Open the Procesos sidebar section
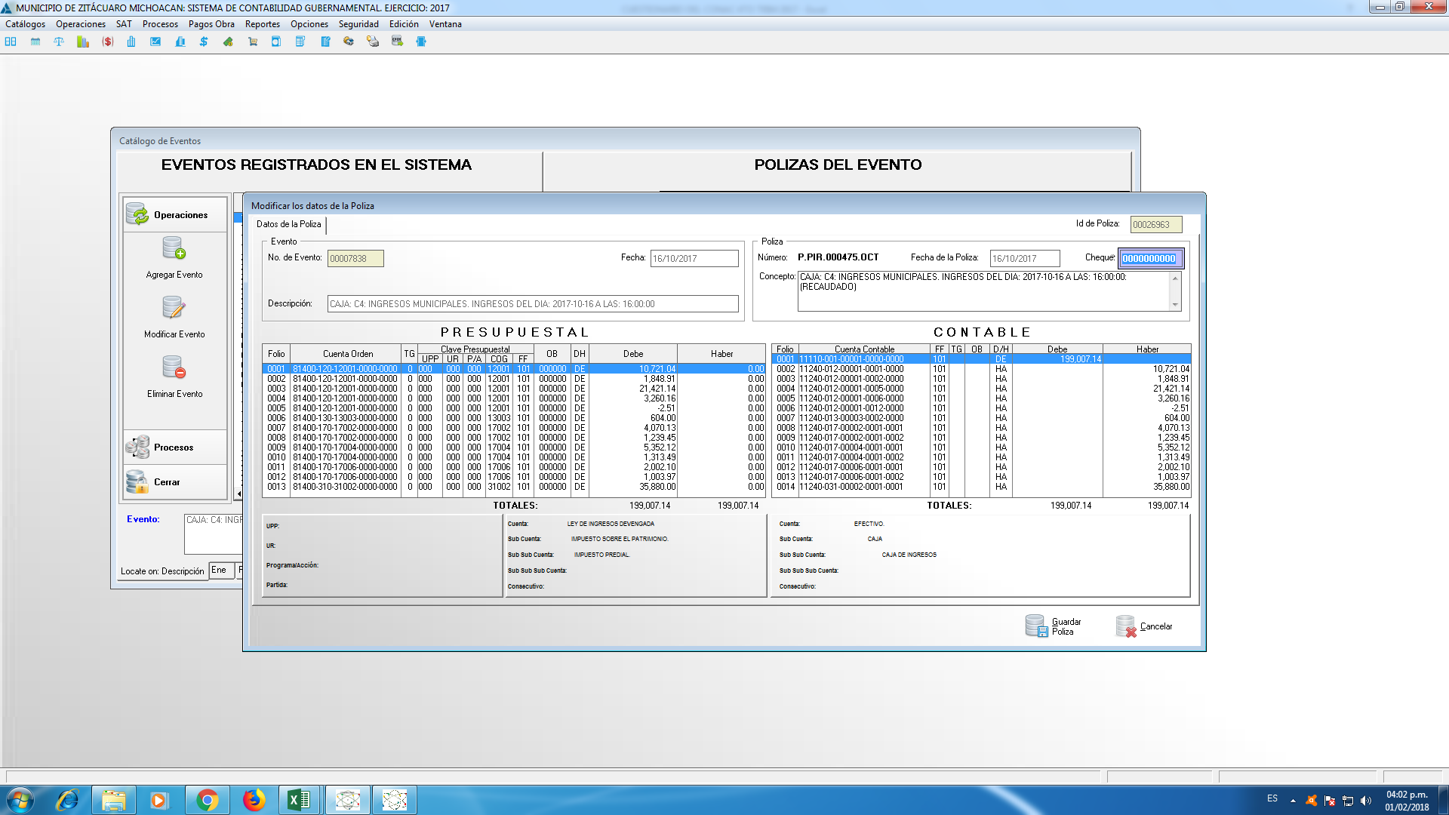Screen dimensions: 1449x815 174,447
